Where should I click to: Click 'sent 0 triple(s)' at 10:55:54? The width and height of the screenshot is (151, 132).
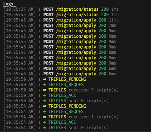[x=89, y=128]
